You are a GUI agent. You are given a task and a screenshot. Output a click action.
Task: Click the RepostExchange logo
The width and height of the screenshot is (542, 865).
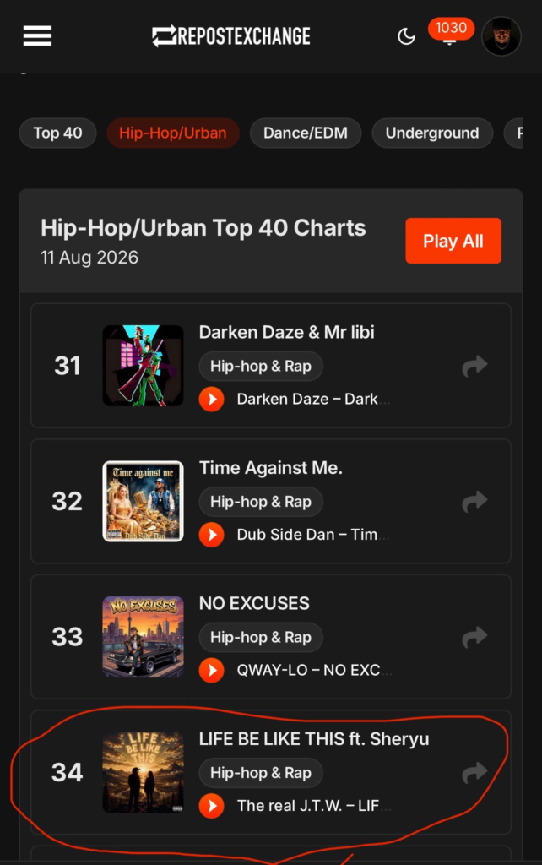pos(231,36)
